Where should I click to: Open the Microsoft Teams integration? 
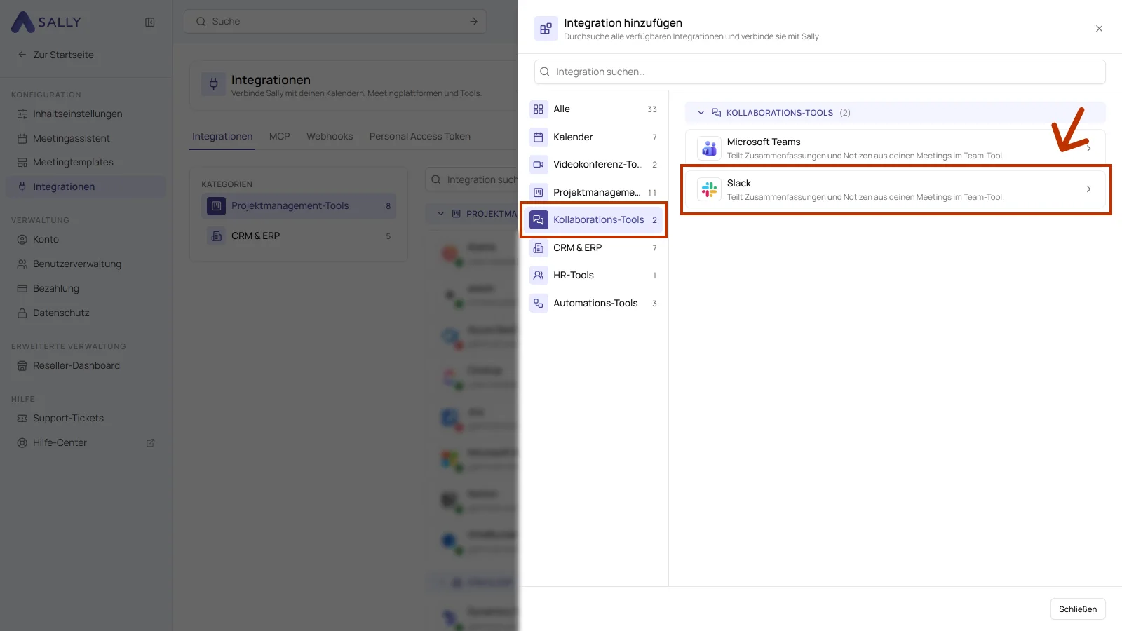[895, 148]
